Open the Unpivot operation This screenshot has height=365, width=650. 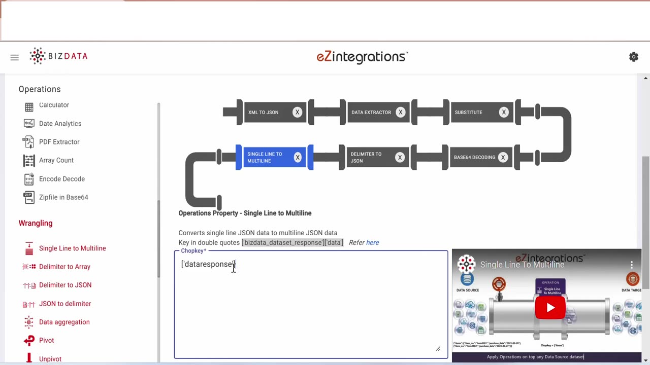50,359
